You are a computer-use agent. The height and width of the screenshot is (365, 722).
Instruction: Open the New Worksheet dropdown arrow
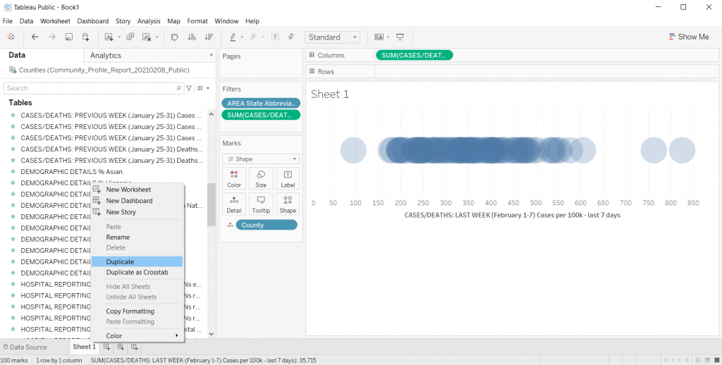119,37
